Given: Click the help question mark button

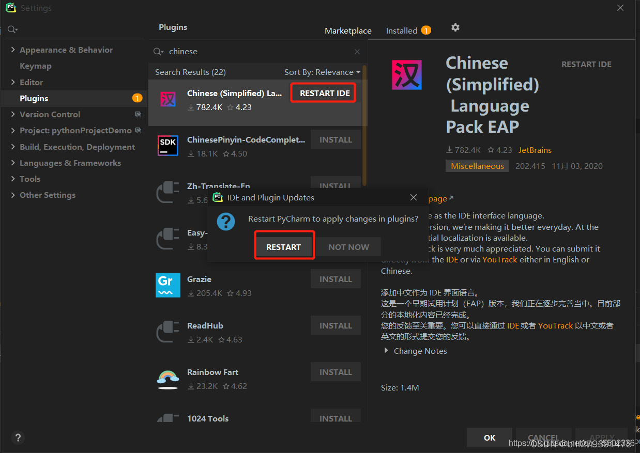Looking at the screenshot, I should point(18,438).
